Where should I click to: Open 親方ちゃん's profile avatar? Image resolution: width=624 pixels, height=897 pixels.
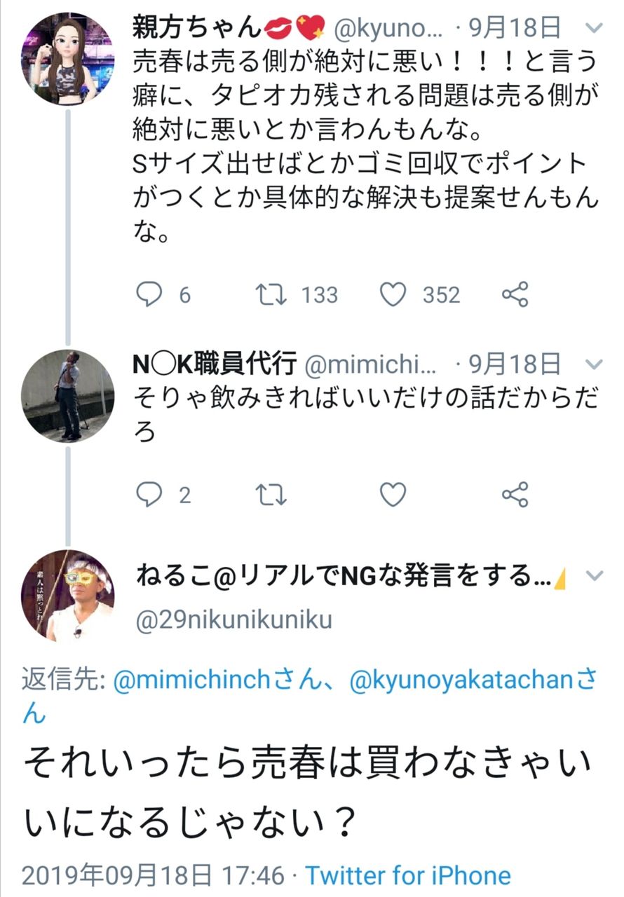click(68, 58)
